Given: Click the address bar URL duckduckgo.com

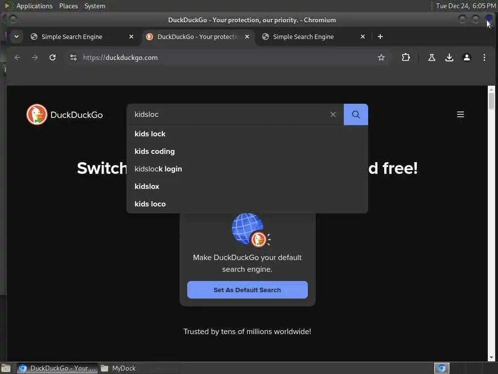Looking at the screenshot, I should coord(121,57).
